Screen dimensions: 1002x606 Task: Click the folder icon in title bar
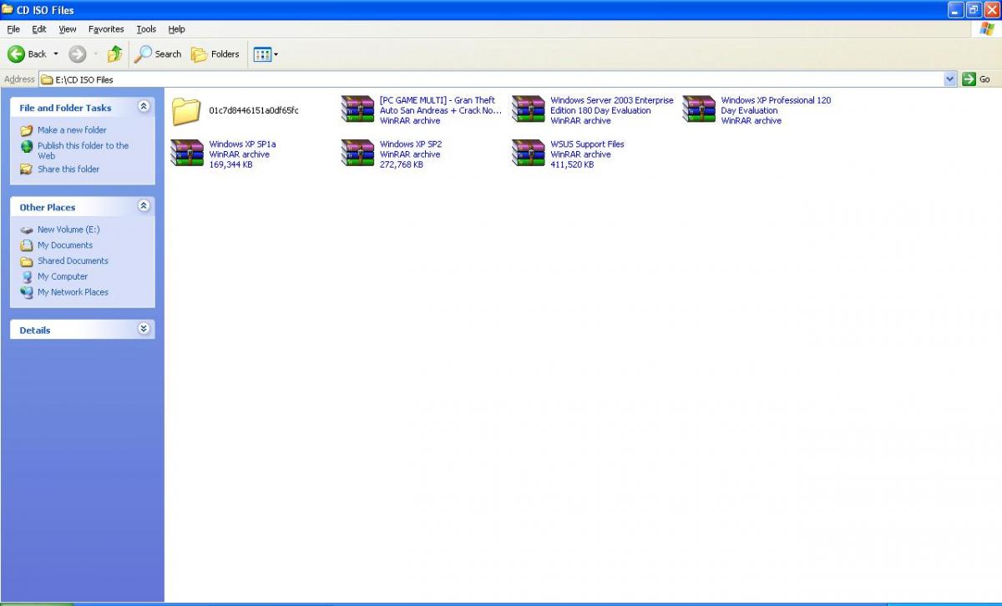[x=8, y=9]
